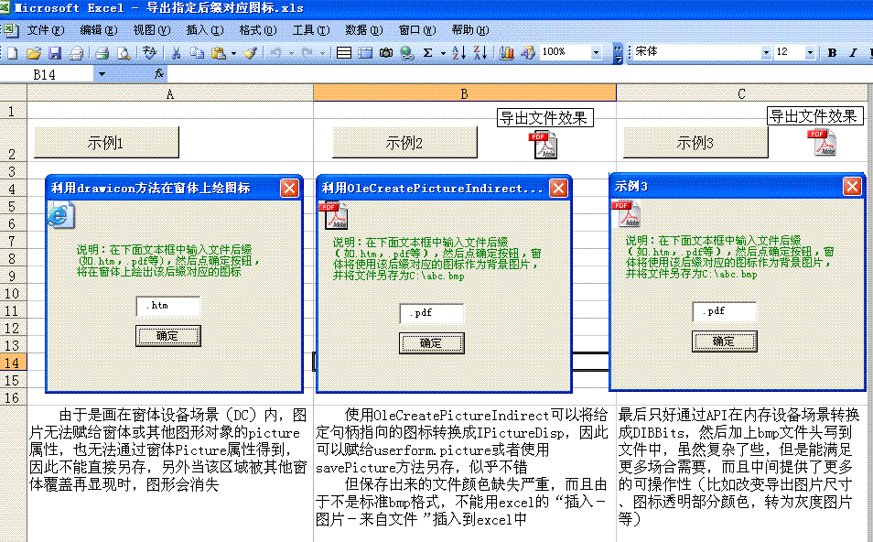
Task: Click the Camera toolbar icon
Action: pos(385,52)
